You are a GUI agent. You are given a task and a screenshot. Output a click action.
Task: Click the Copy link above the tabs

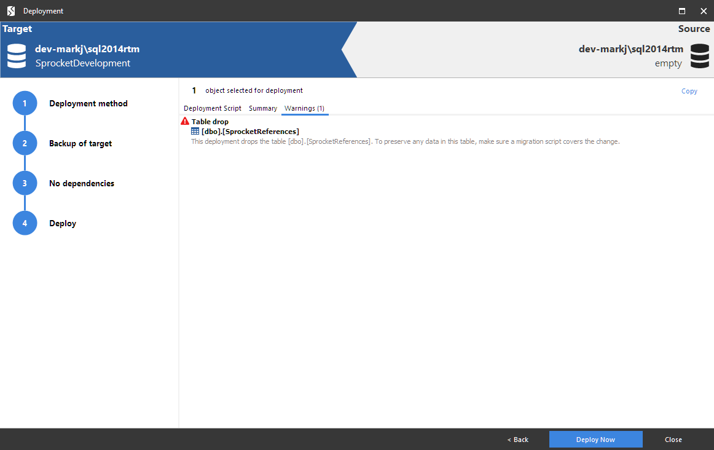coord(689,90)
